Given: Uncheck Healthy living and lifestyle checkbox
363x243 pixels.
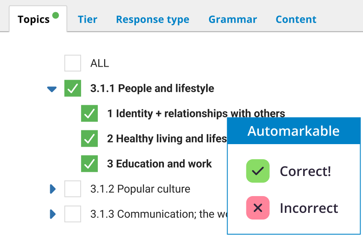Looking at the screenshot, I should (x=89, y=139).
